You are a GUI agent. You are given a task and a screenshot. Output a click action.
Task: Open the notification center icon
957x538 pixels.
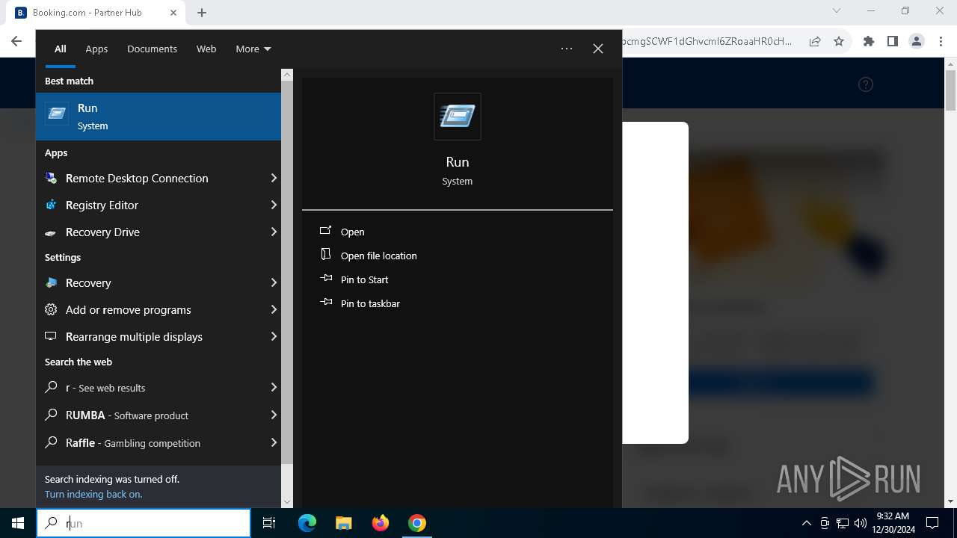pos(932,523)
